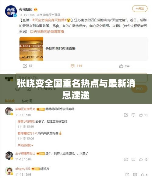Like the post with 854 likes
152x178 pixels.
pos(121,66)
